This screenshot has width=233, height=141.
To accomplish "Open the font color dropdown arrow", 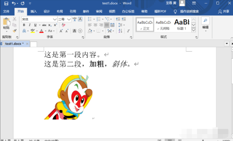I will (46, 31).
